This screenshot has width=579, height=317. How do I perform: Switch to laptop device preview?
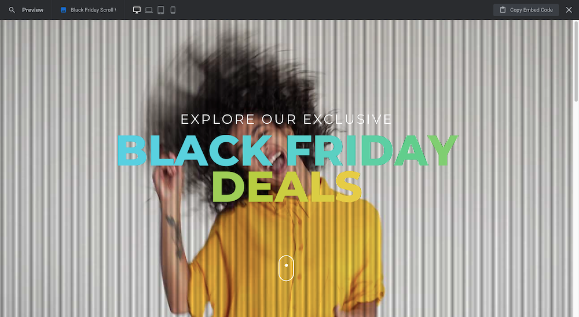coord(149,10)
